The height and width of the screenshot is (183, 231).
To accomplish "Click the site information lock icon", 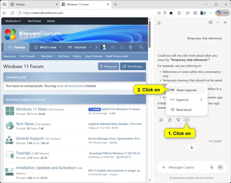I will [x=20, y=13].
